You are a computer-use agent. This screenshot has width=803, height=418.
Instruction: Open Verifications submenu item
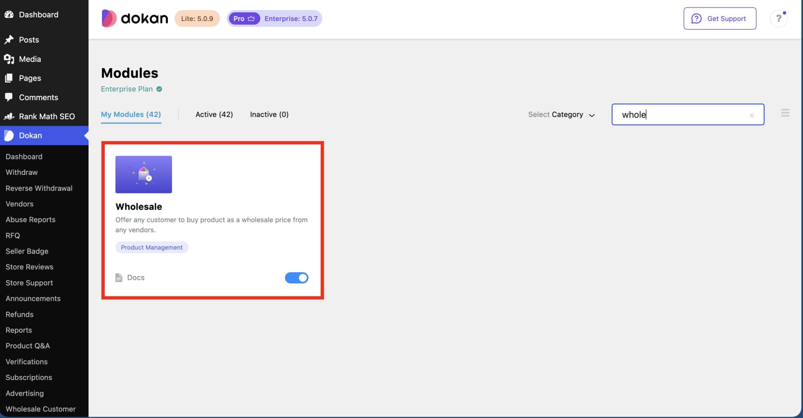27,362
